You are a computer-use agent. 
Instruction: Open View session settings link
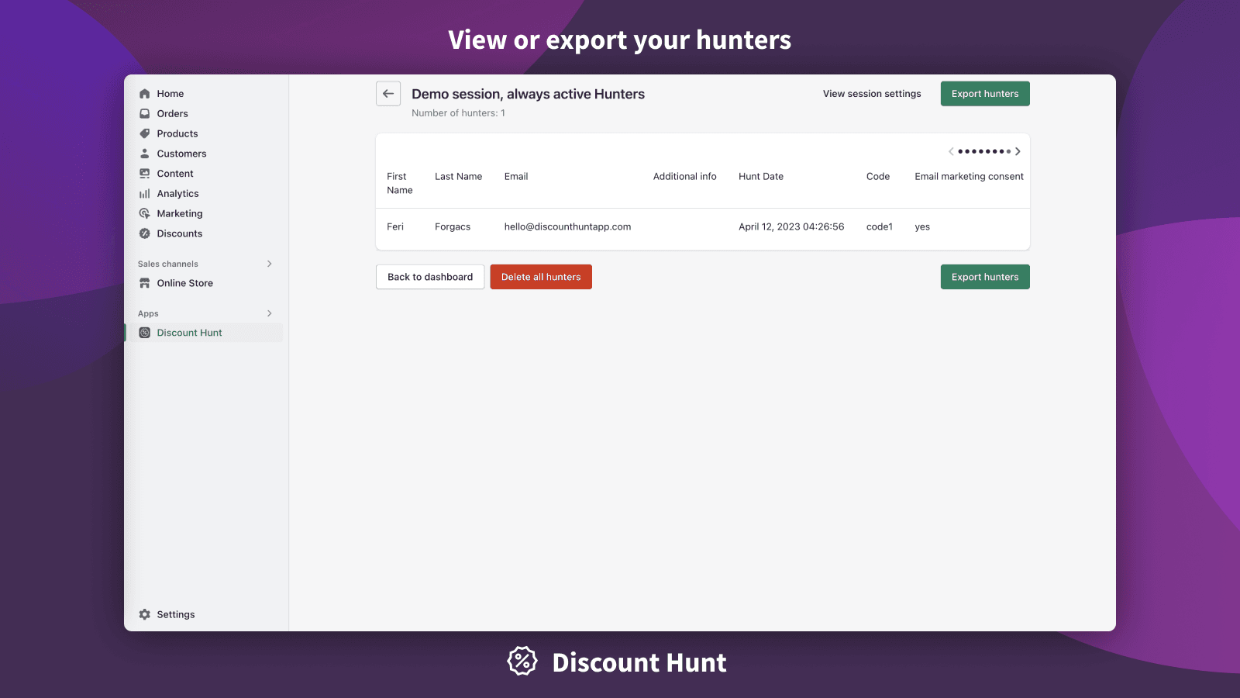[872, 94]
